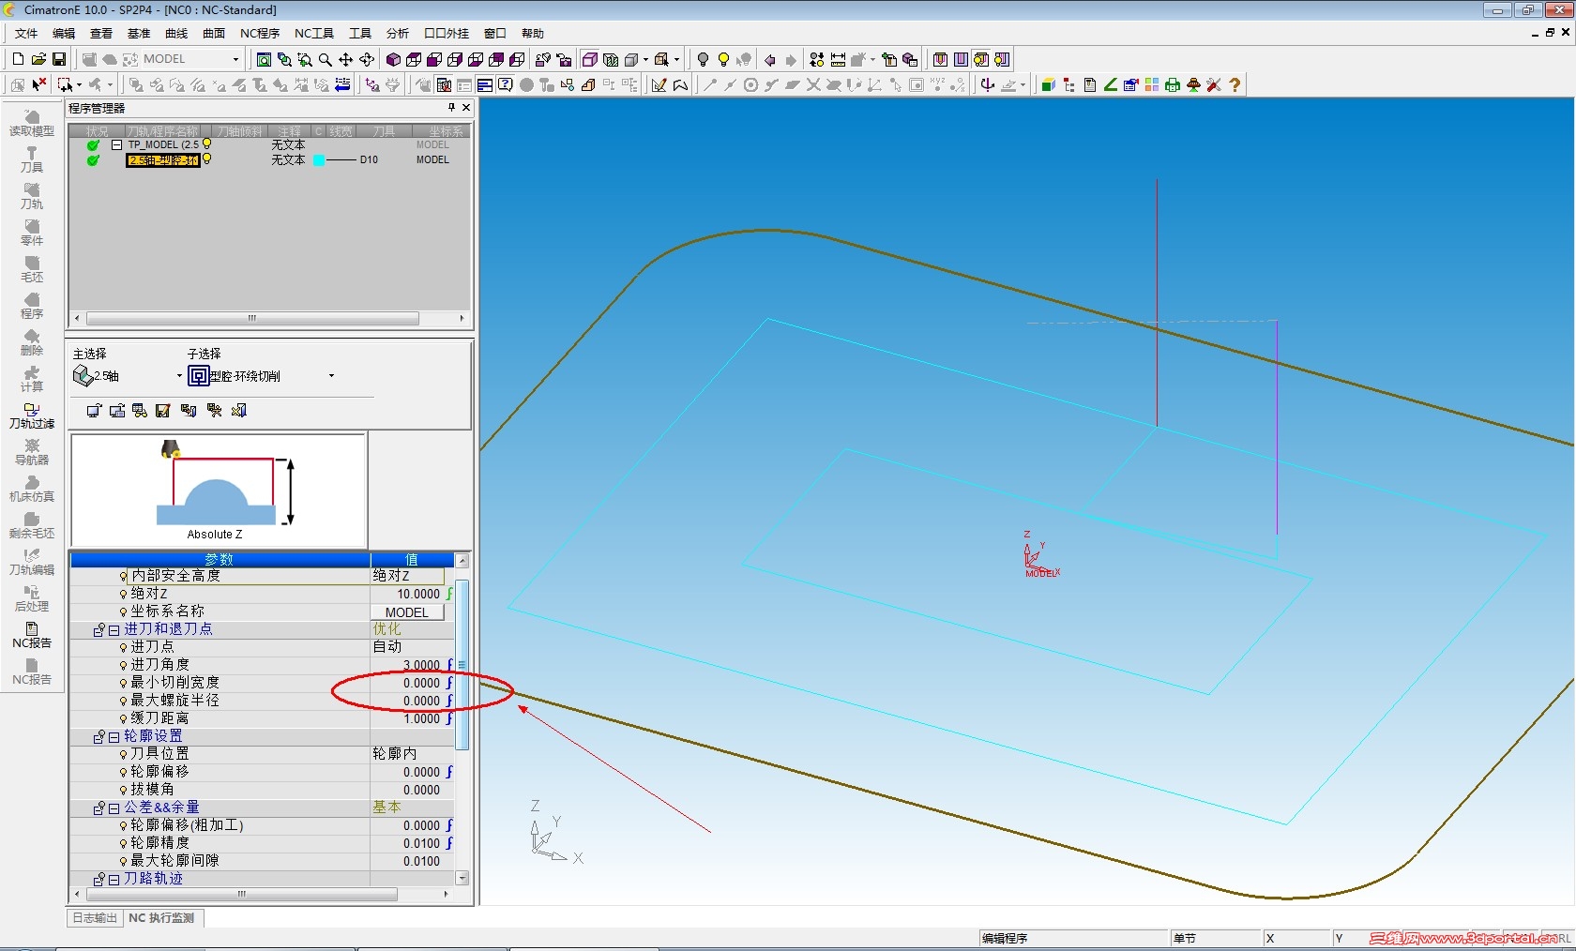This screenshot has width=1576, height=951.
Task: Click the question mark help icon
Action: pyautogui.click(x=1235, y=84)
